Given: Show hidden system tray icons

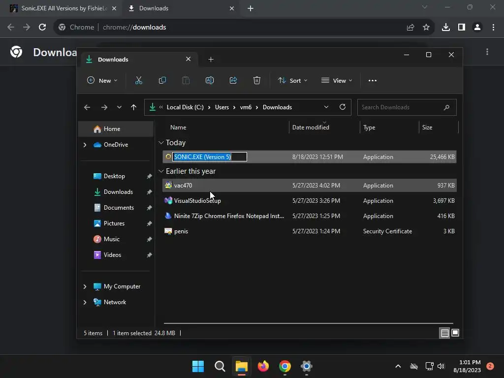Looking at the screenshot, I should point(398,366).
